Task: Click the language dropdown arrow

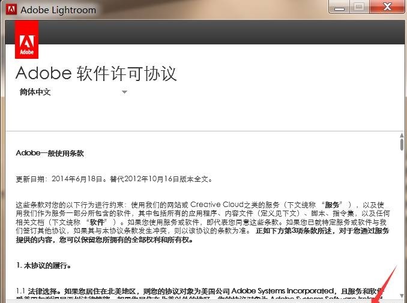Action: (x=124, y=92)
